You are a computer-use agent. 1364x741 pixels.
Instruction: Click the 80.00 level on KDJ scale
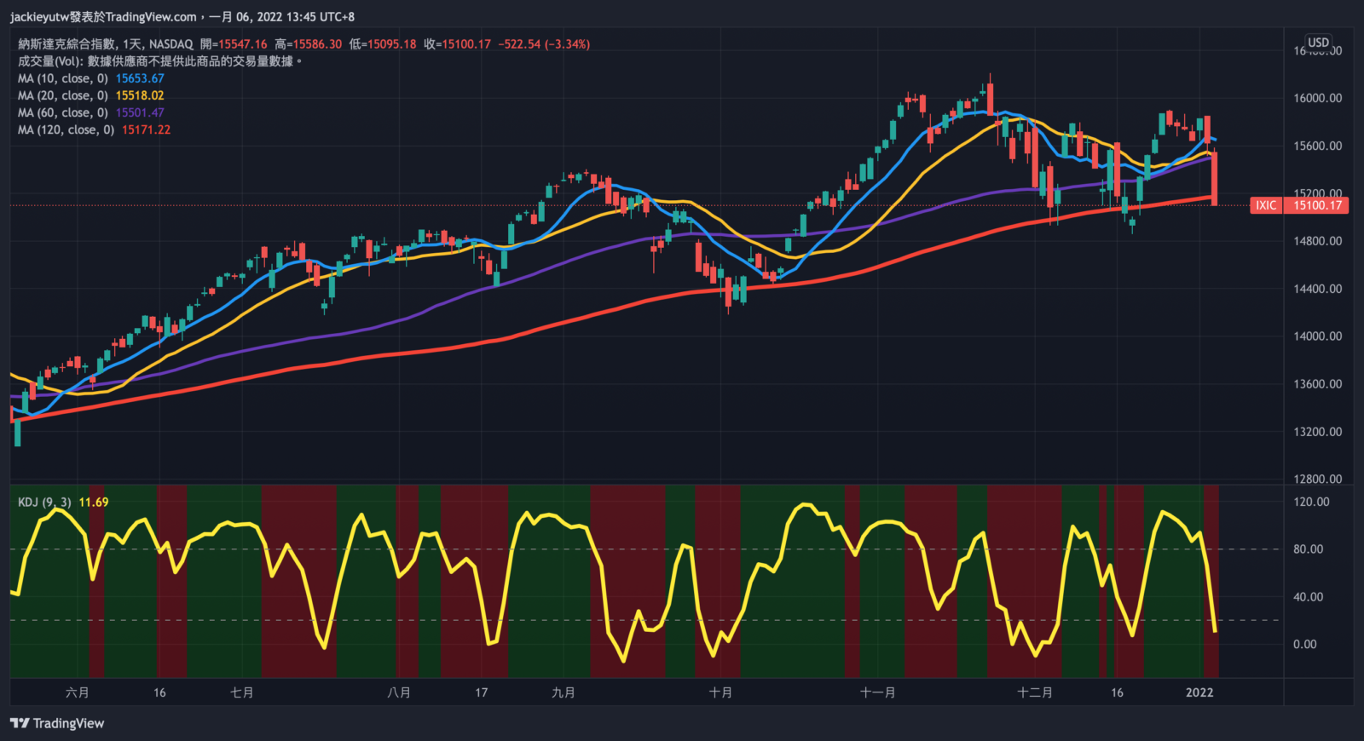coord(1308,549)
